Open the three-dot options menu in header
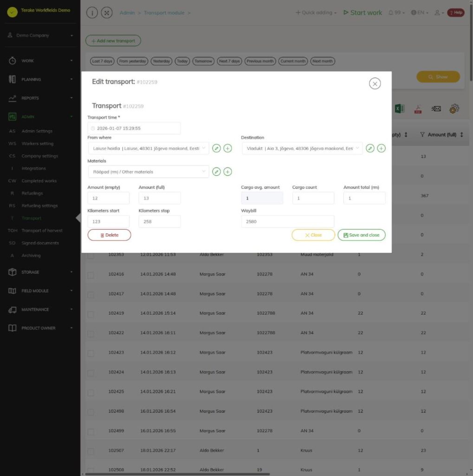 pos(92,13)
